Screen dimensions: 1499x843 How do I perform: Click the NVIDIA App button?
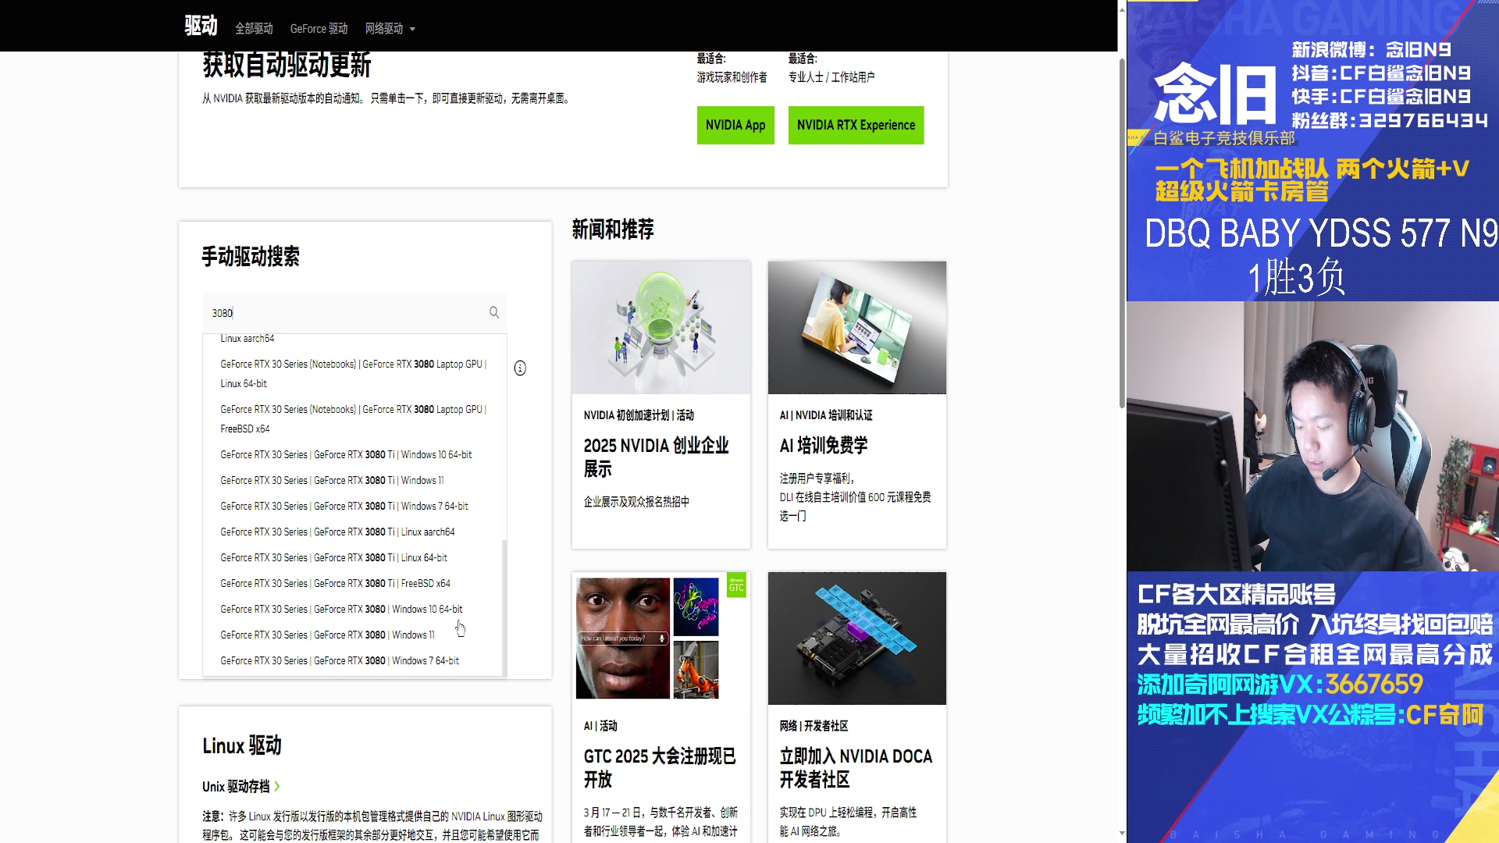(x=735, y=125)
